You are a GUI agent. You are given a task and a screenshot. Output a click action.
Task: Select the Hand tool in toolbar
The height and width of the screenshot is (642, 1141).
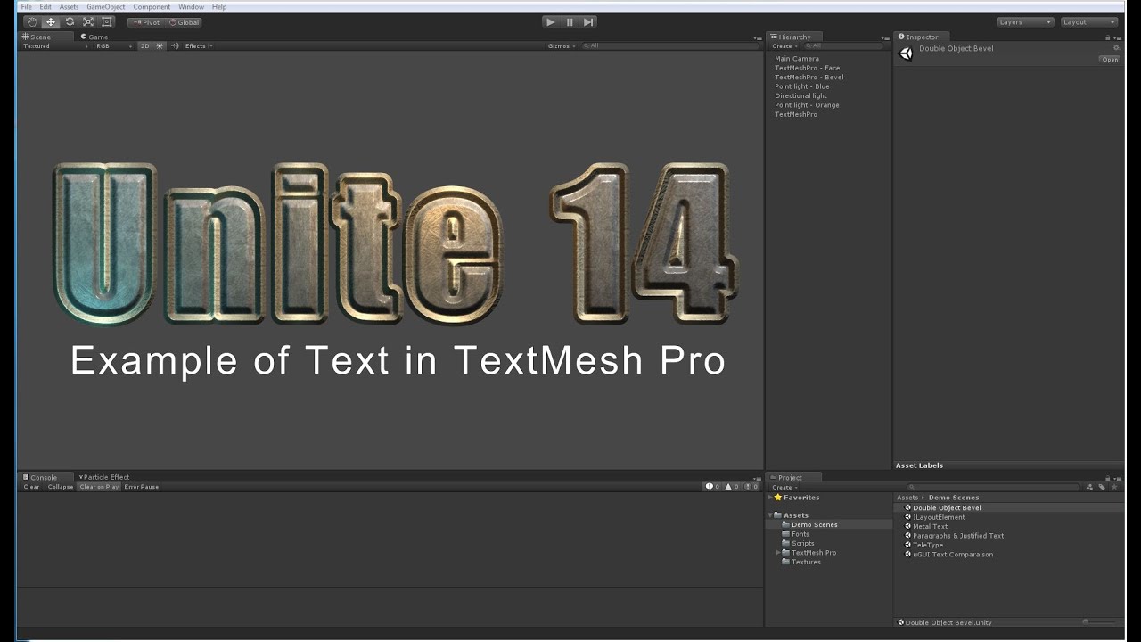pos(32,21)
